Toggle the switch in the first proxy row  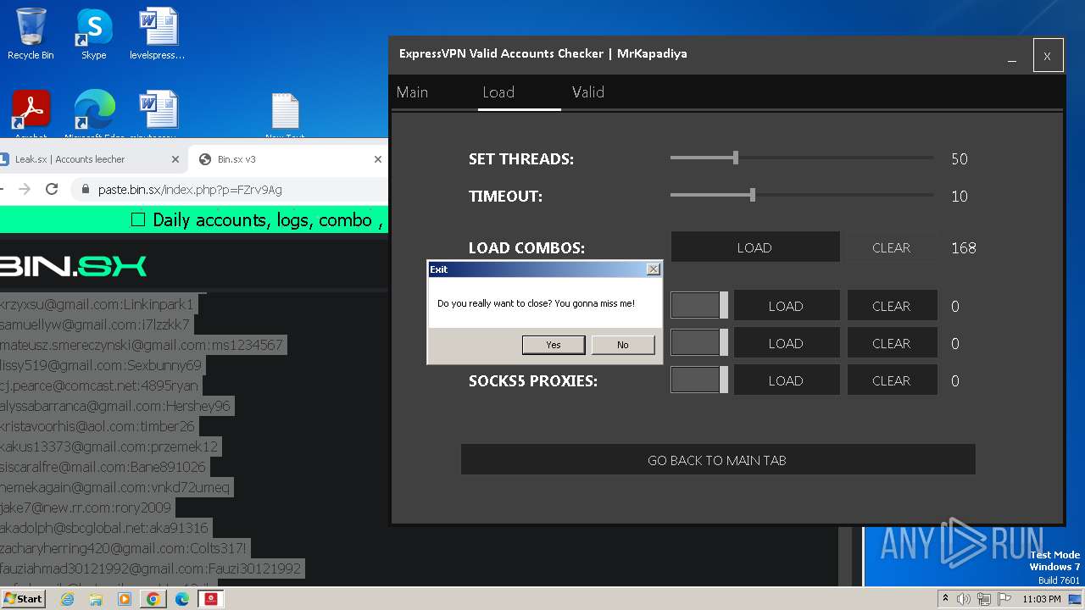coord(699,306)
